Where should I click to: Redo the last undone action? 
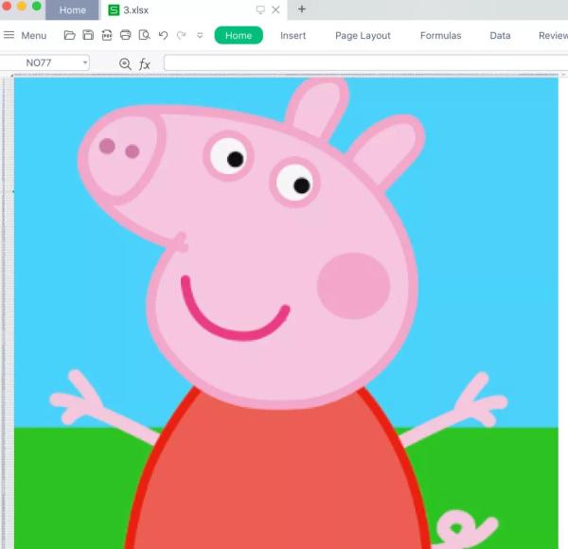point(181,35)
